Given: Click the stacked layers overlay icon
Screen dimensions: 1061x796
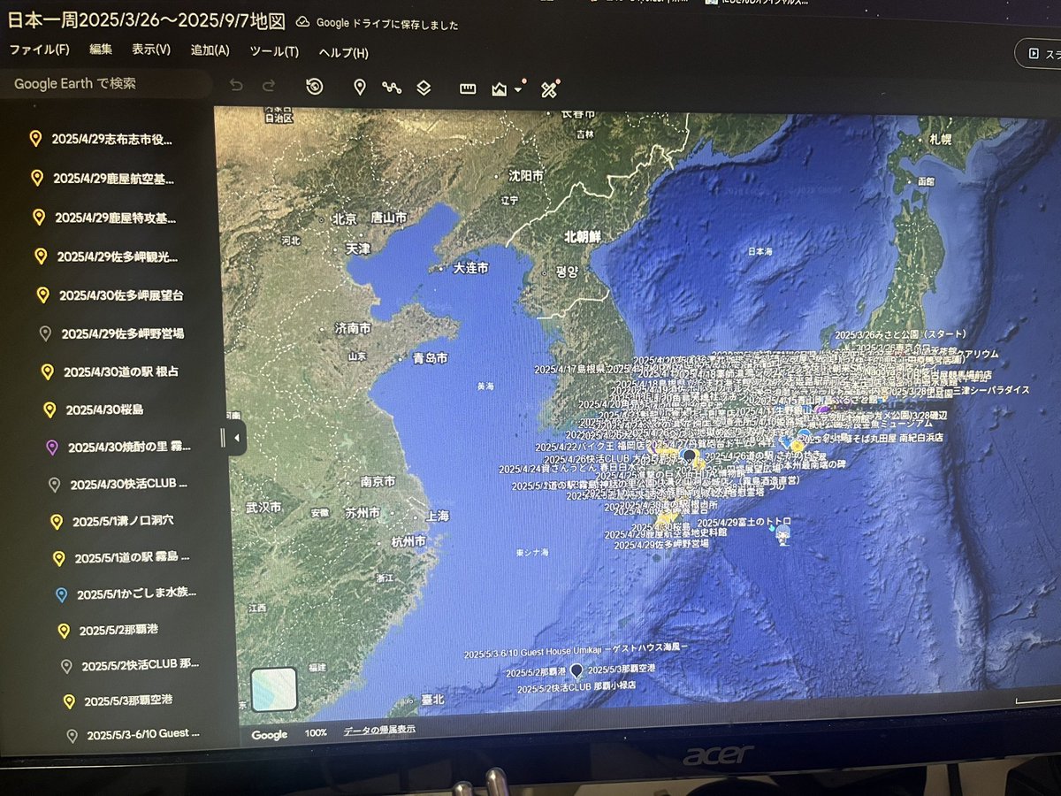Looking at the screenshot, I should tap(424, 88).
